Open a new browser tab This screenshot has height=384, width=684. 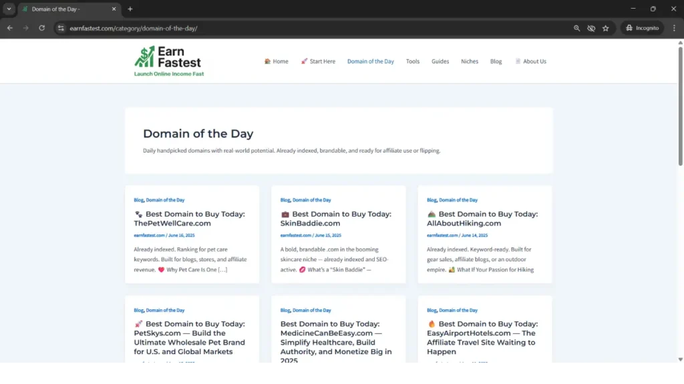[130, 9]
